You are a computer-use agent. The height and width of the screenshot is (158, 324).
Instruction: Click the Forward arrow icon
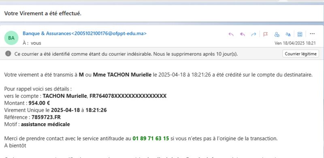coord(254,34)
